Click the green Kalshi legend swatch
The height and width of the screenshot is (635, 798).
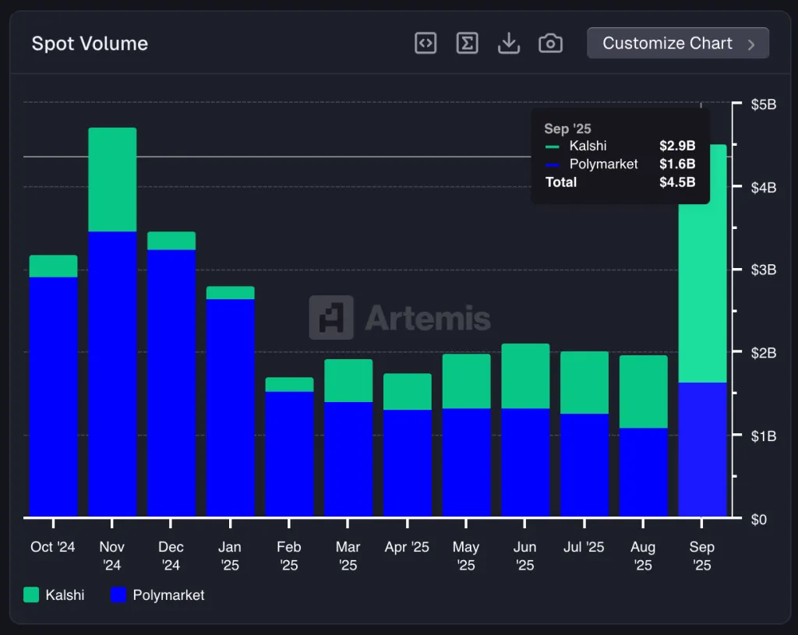(31, 594)
